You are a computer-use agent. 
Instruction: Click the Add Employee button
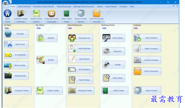click(x=80, y=49)
